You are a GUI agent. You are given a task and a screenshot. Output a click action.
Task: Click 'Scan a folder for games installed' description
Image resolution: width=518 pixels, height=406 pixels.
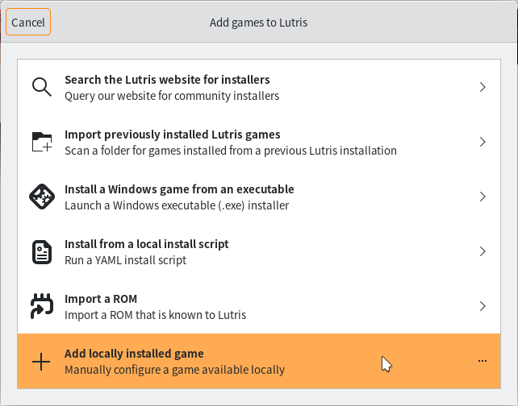click(x=231, y=151)
